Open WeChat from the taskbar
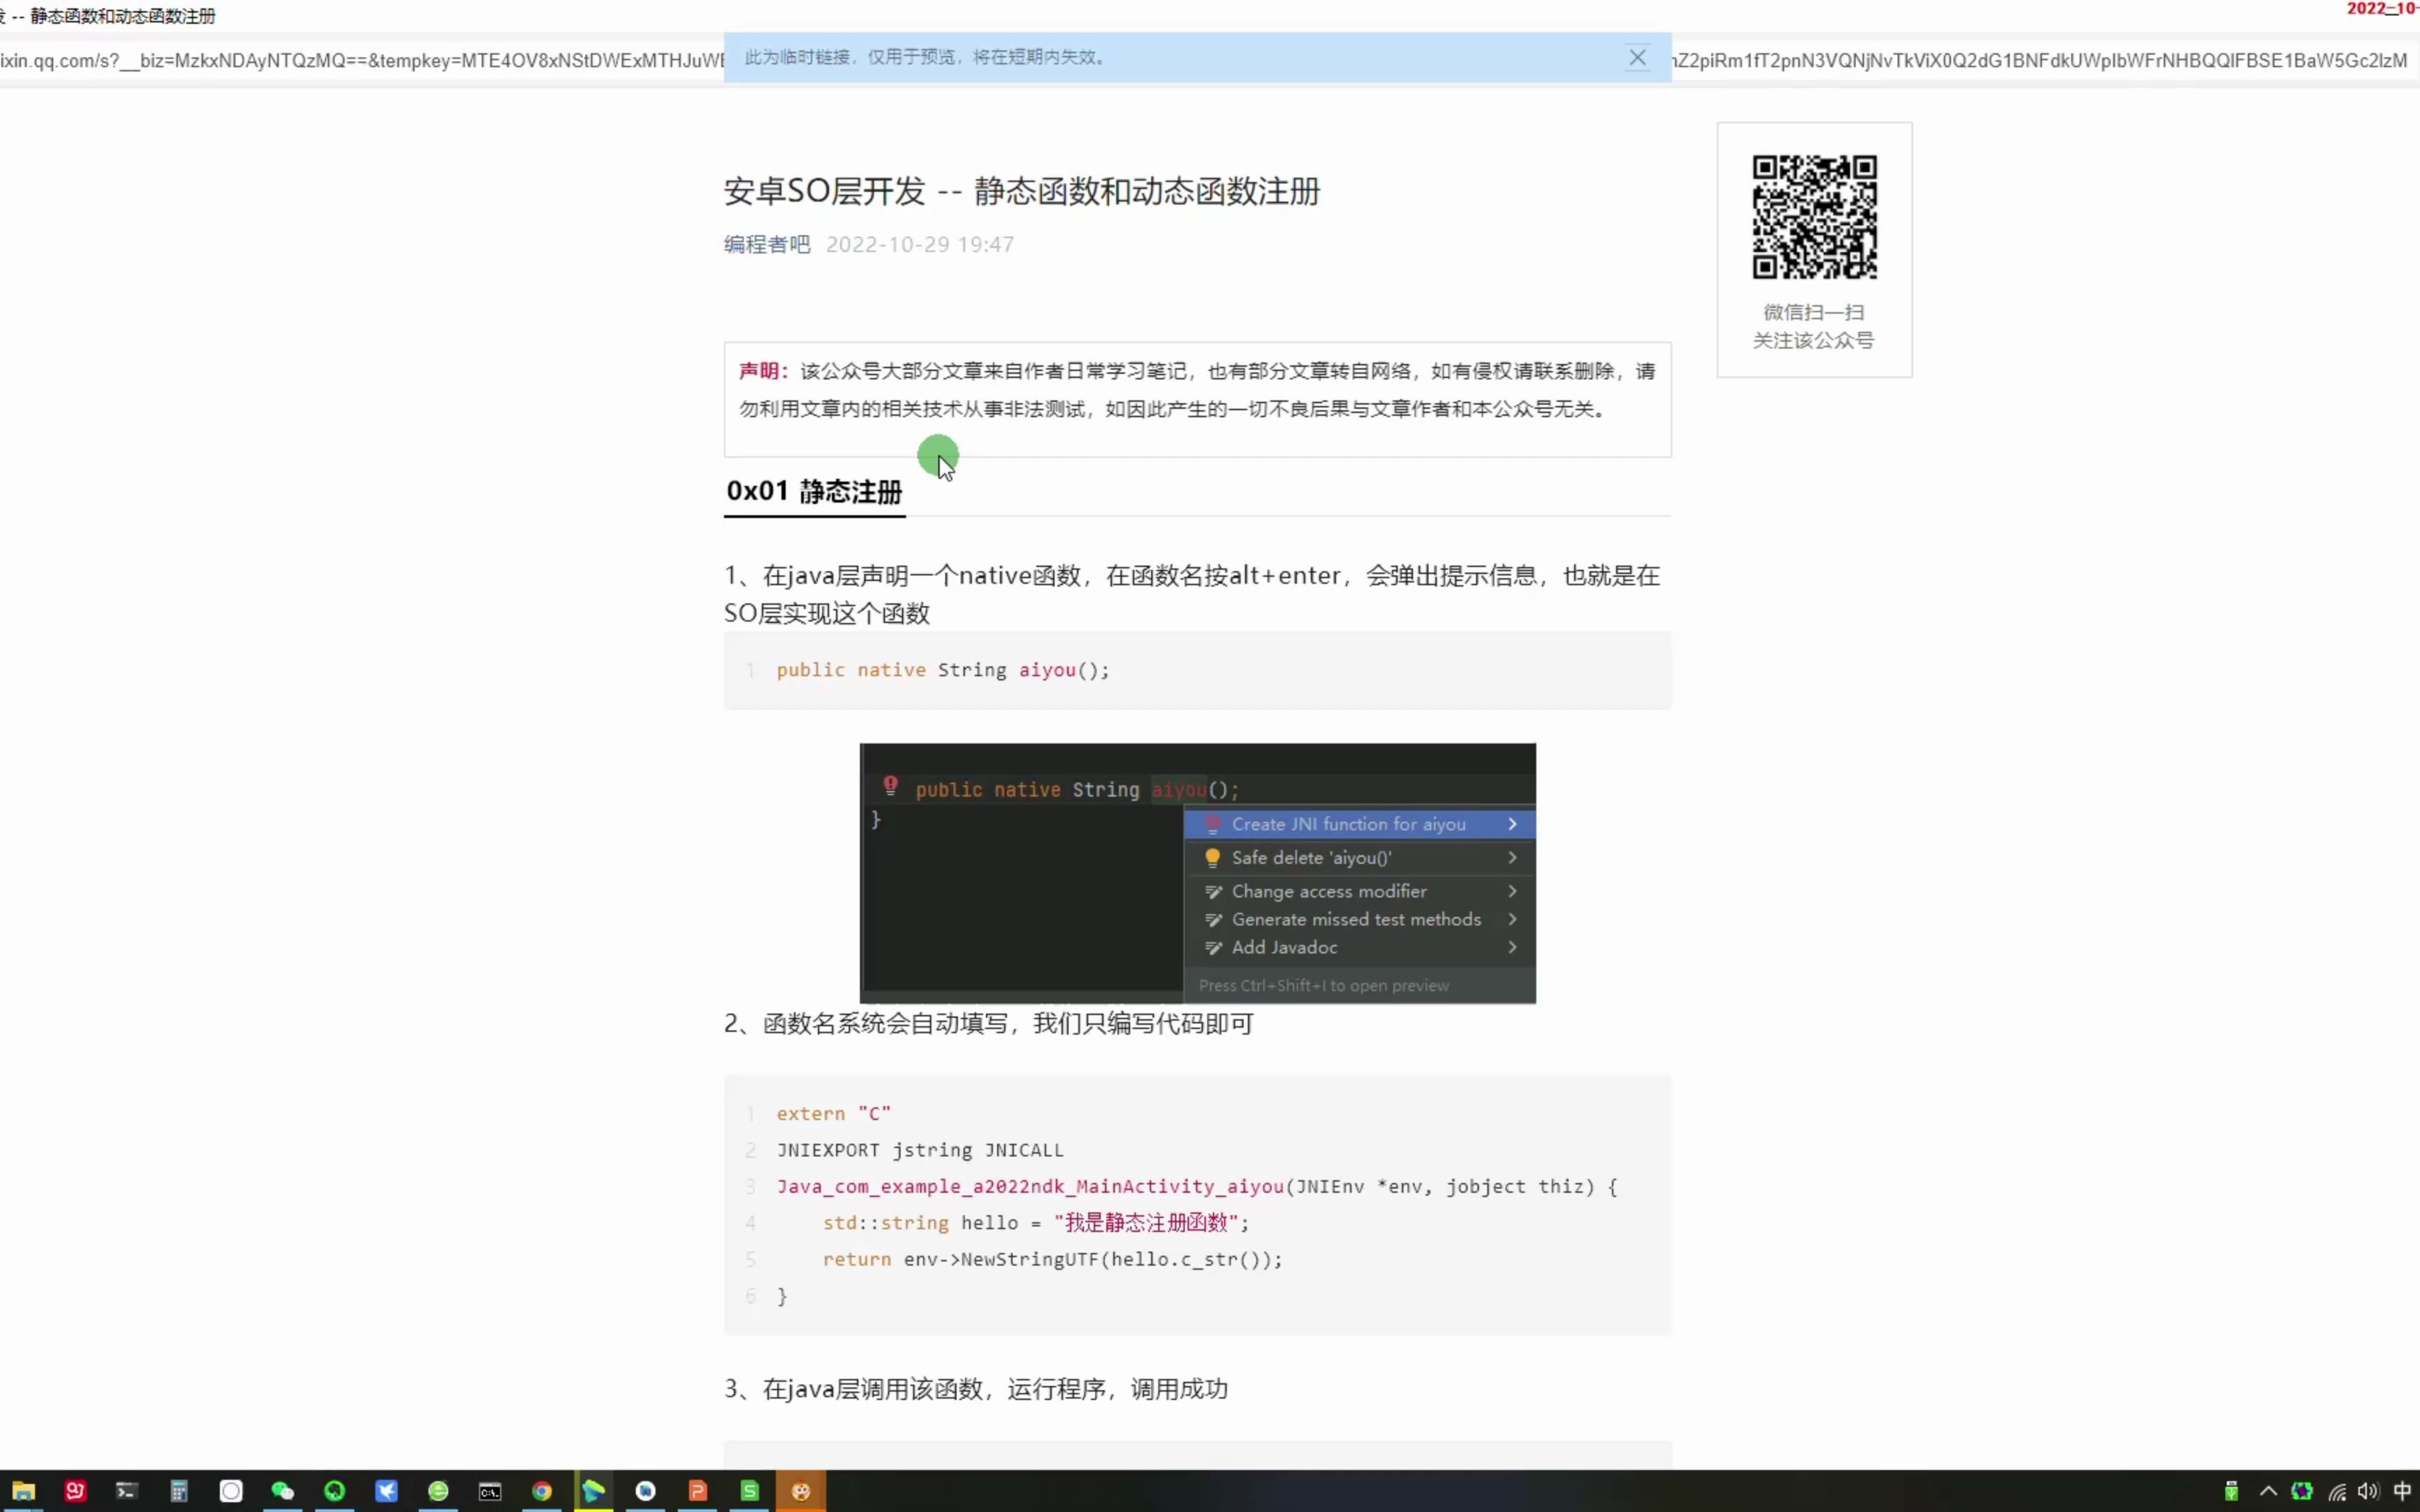The image size is (2420, 1512). point(283,1491)
